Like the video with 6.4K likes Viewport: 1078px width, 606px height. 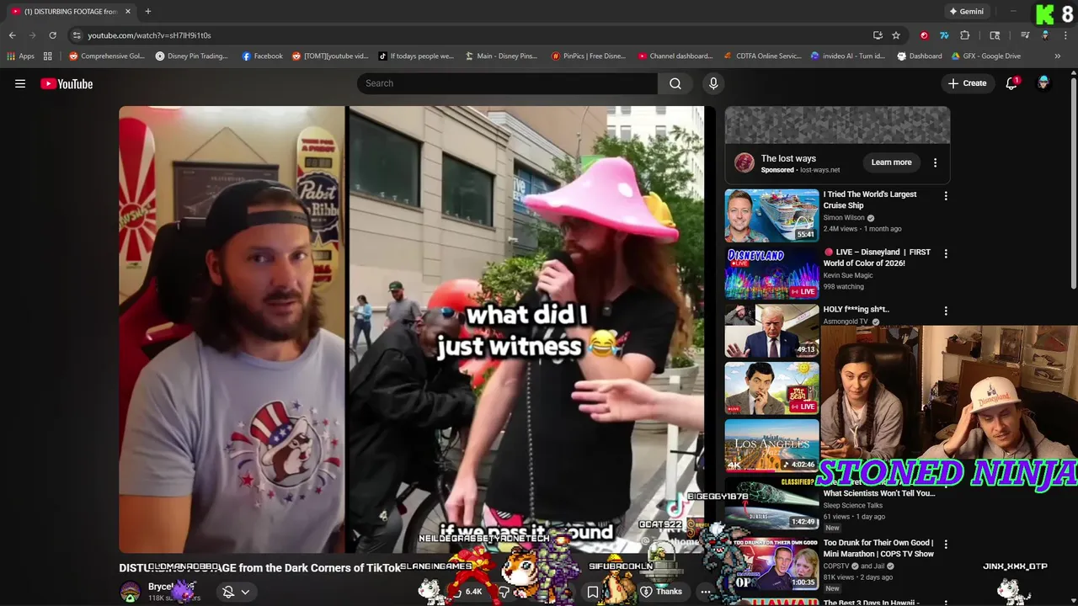point(466,592)
